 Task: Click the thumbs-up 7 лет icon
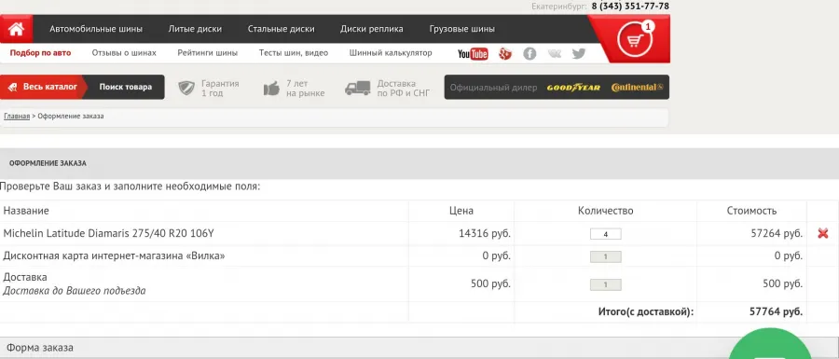click(x=272, y=89)
